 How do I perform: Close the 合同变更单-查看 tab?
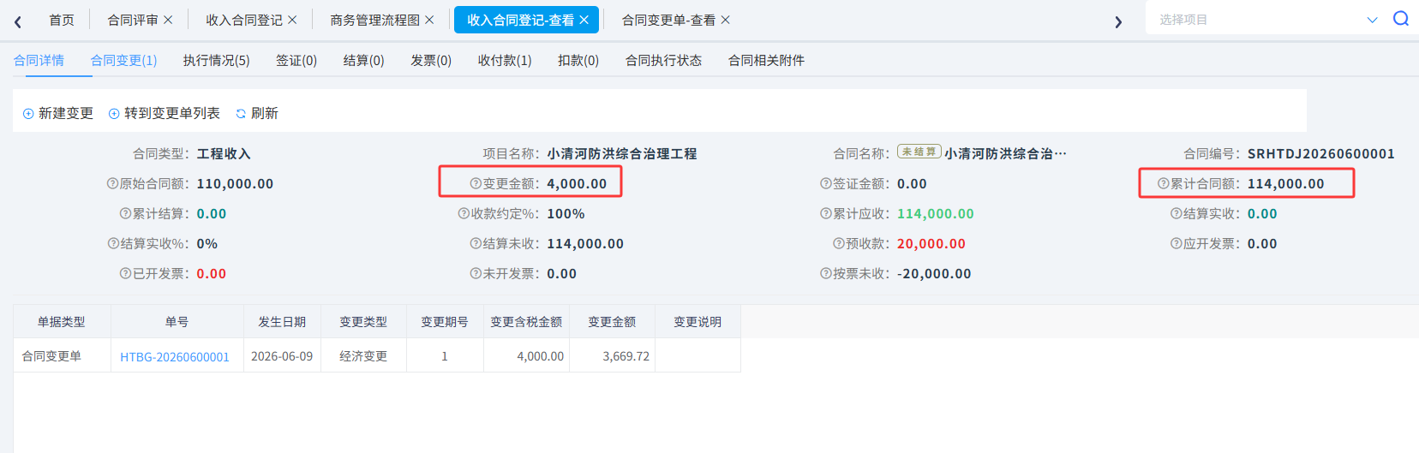click(x=725, y=20)
